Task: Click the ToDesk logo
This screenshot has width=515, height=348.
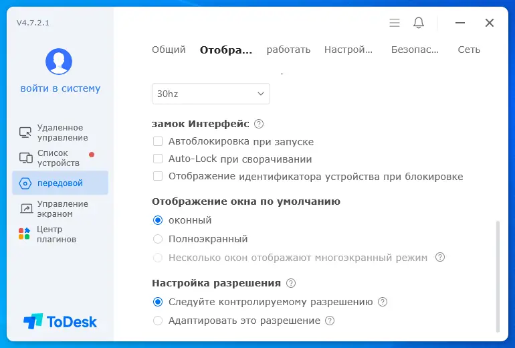Action: (x=60, y=321)
